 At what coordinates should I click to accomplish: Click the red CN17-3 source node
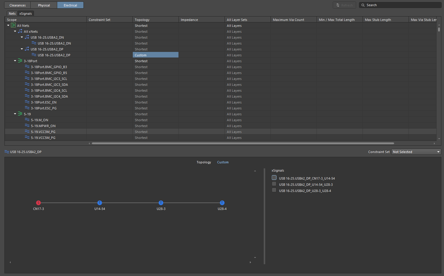[38, 203]
